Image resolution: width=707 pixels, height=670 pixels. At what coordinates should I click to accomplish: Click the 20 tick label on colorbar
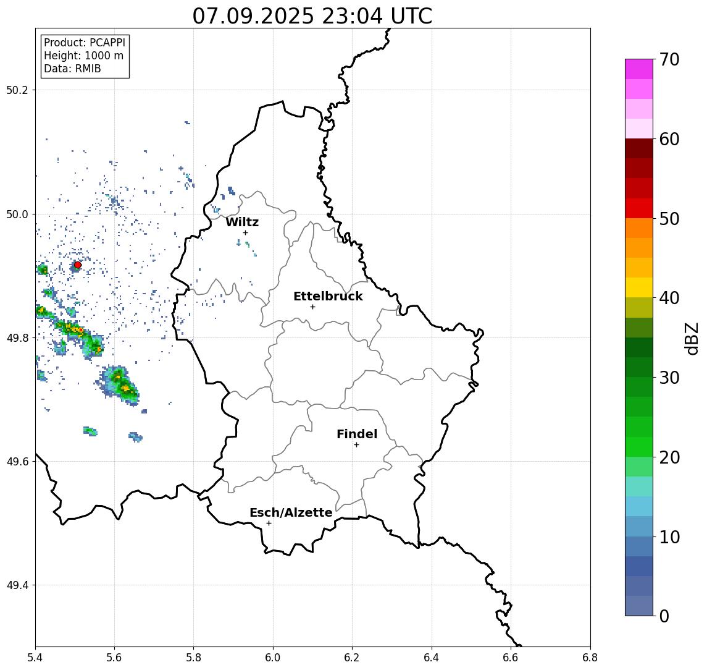tap(669, 457)
